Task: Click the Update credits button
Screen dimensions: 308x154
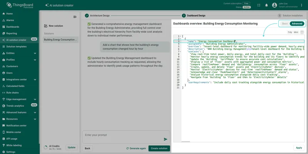Action: point(72,147)
